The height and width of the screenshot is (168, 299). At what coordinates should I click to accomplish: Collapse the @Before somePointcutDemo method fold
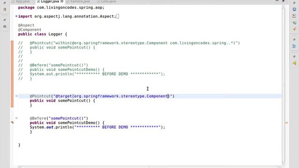(x=16, y=118)
